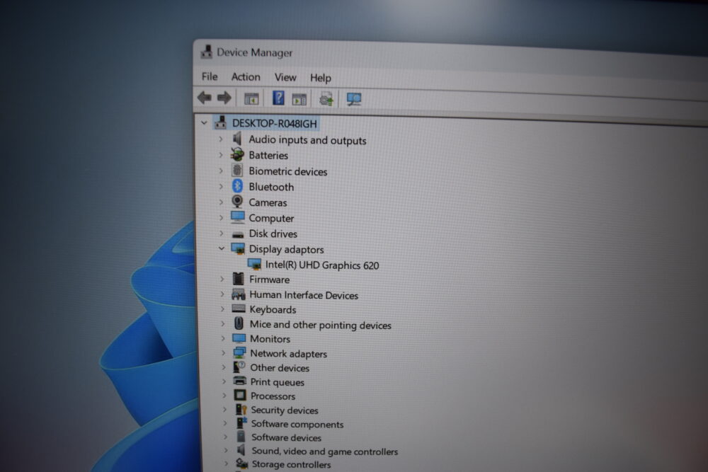Click the Print queues printer icon

(240, 381)
